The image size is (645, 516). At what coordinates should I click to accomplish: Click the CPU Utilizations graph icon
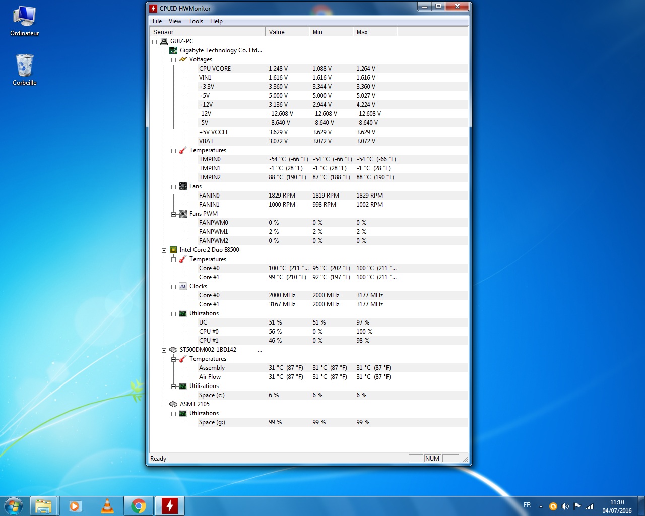pos(183,313)
